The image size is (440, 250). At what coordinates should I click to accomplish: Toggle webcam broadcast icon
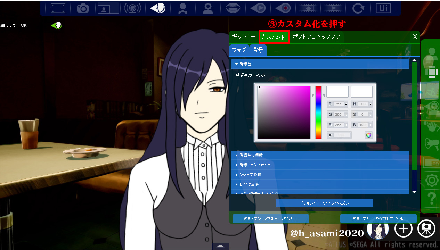tap(132, 8)
